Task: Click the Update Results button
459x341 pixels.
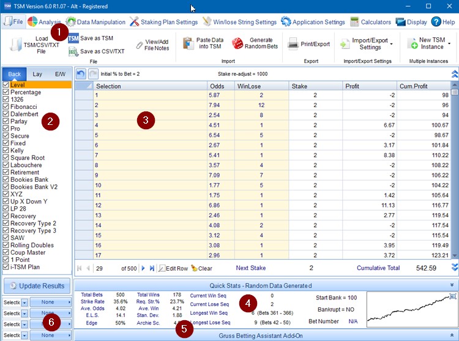Action: tap(36, 286)
